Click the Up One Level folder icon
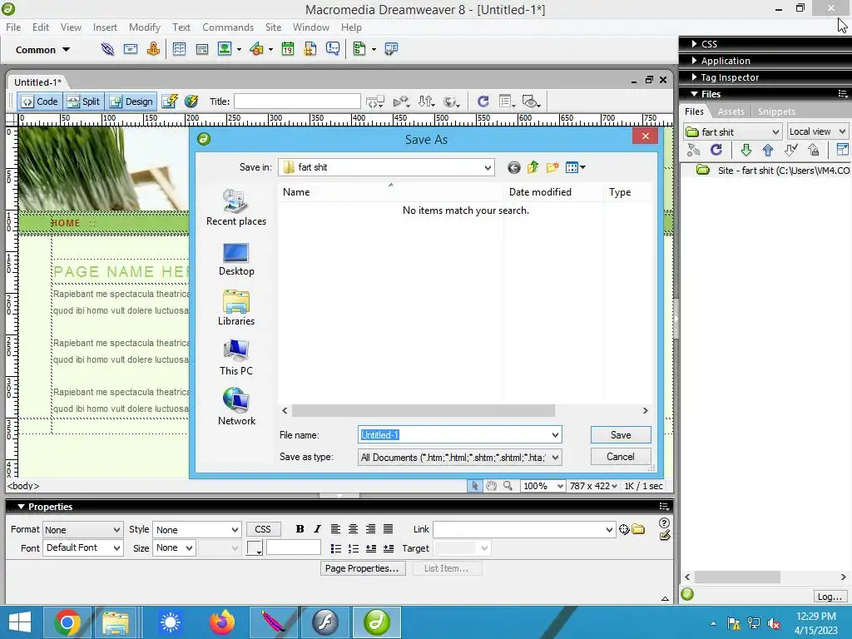 [533, 167]
